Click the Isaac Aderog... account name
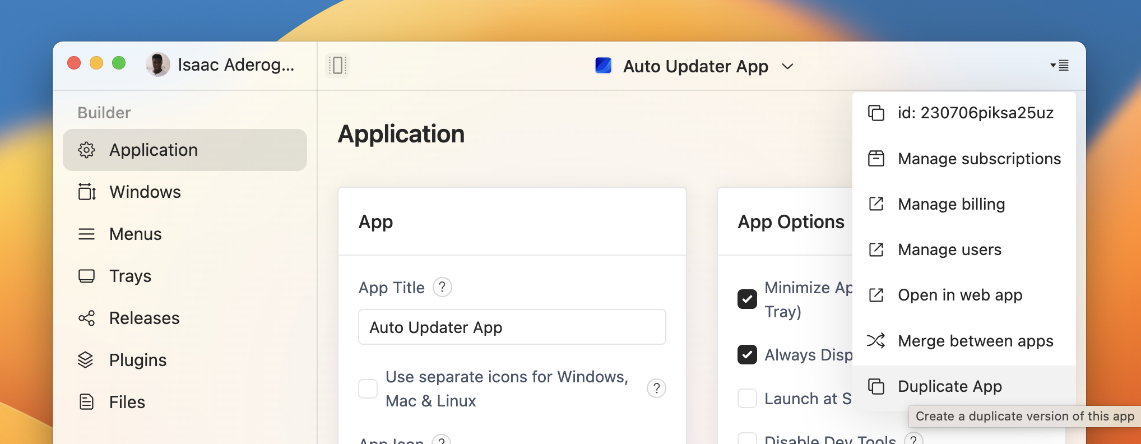 tap(236, 65)
